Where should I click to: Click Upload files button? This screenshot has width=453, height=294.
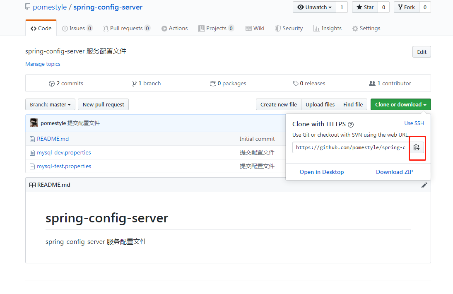(320, 104)
